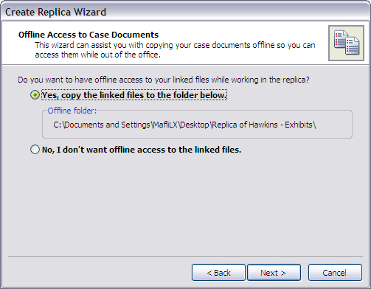Click the offline folder path field
This screenshot has height=289, width=371.
point(184,125)
